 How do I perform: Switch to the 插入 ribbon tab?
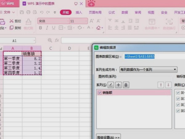[79, 13]
